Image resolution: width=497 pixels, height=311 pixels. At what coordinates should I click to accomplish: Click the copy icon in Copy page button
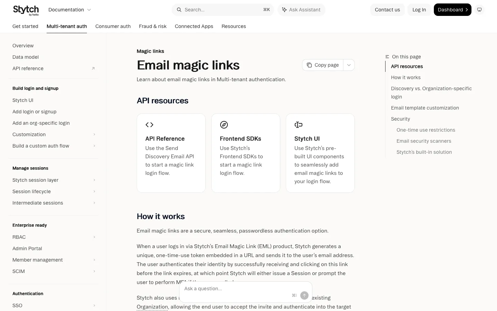tap(309, 65)
